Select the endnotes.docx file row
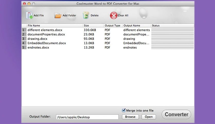Image resolution: width=215 pixels, height=124 pixels. click(108, 47)
